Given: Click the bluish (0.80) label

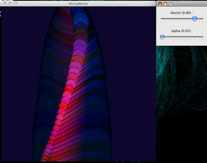Looking at the screenshot, I should 182,13.
